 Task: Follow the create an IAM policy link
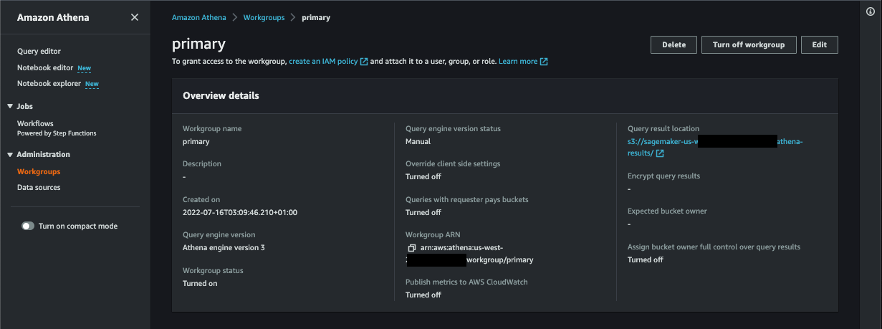point(323,62)
